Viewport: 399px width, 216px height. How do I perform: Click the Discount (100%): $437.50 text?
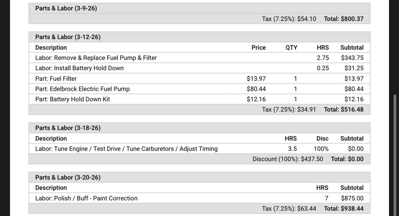tap(288, 159)
